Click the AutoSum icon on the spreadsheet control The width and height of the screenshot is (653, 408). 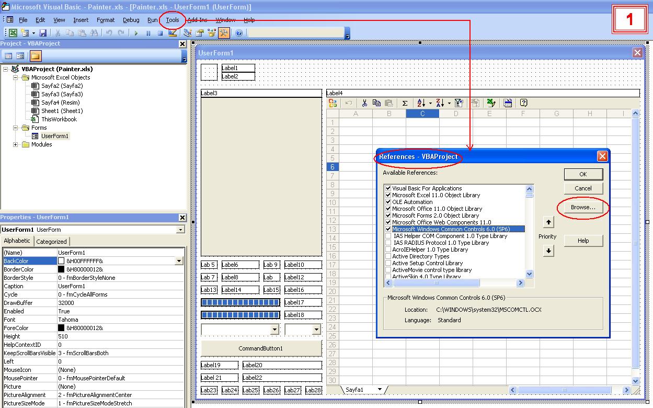(404, 103)
